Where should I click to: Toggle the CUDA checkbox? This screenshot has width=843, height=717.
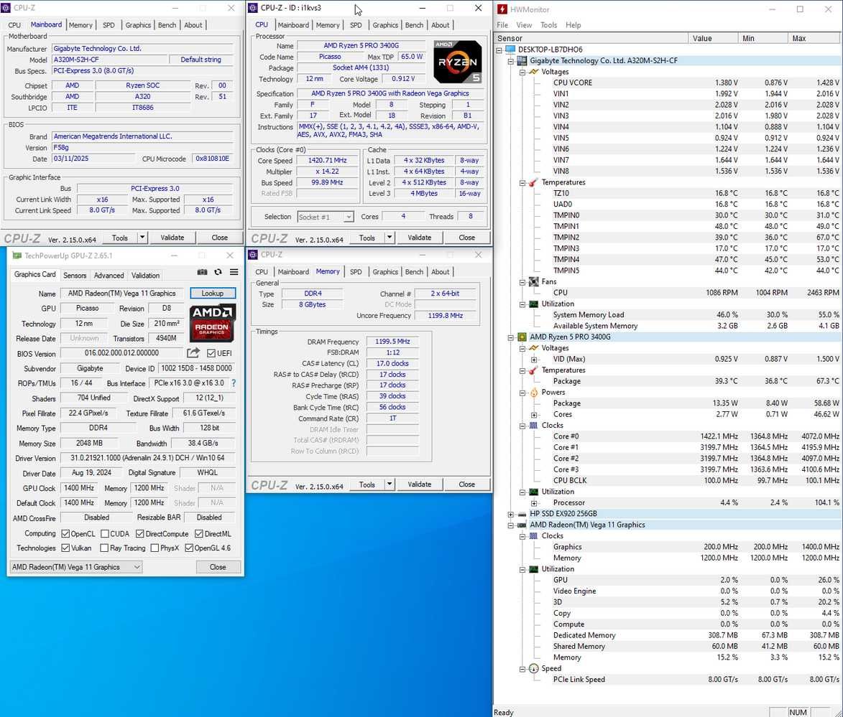(x=105, y=534)
